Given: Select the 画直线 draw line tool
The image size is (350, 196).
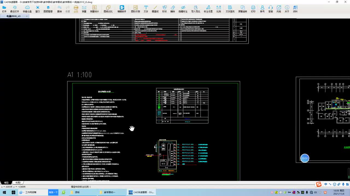Looking at the screenshot, I should coord(155,9).
